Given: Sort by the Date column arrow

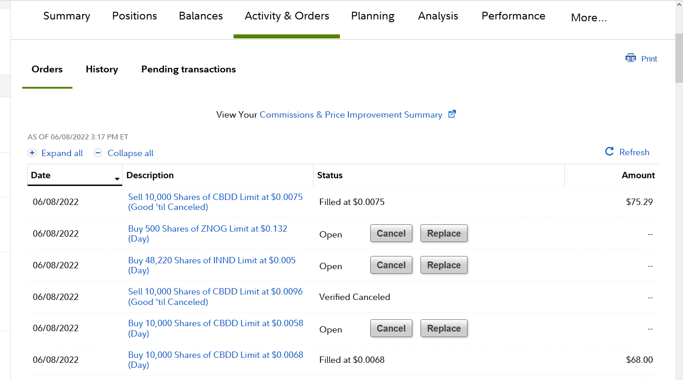Looking at the screenshot, I should pyautogui.click(x=117, y=179).
